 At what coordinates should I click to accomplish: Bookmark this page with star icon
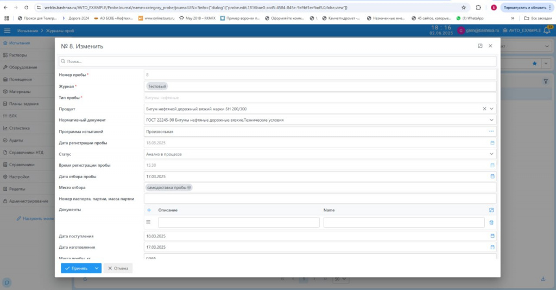point(464,8)
